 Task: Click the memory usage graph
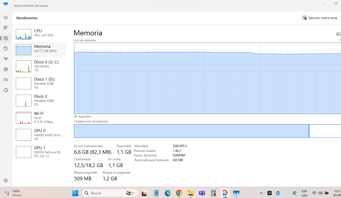point(208,78)
